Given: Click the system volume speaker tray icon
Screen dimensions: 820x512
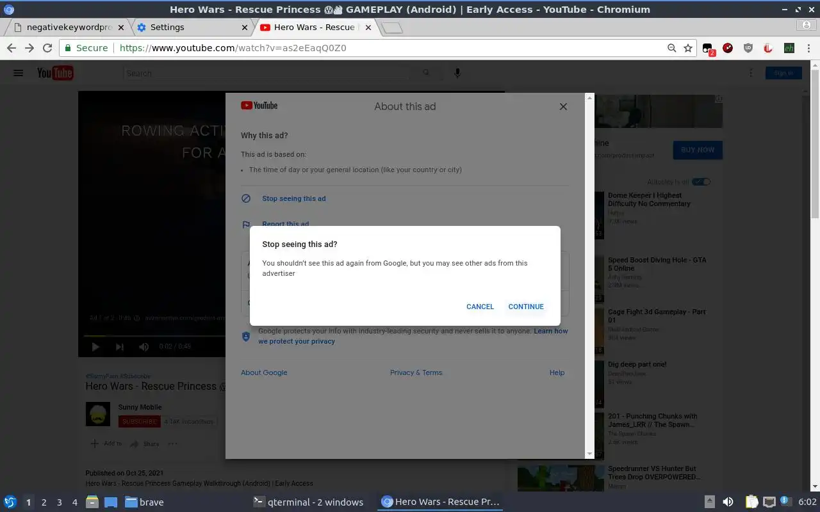Looking at the screenshot, I should [x=728, y=502].
